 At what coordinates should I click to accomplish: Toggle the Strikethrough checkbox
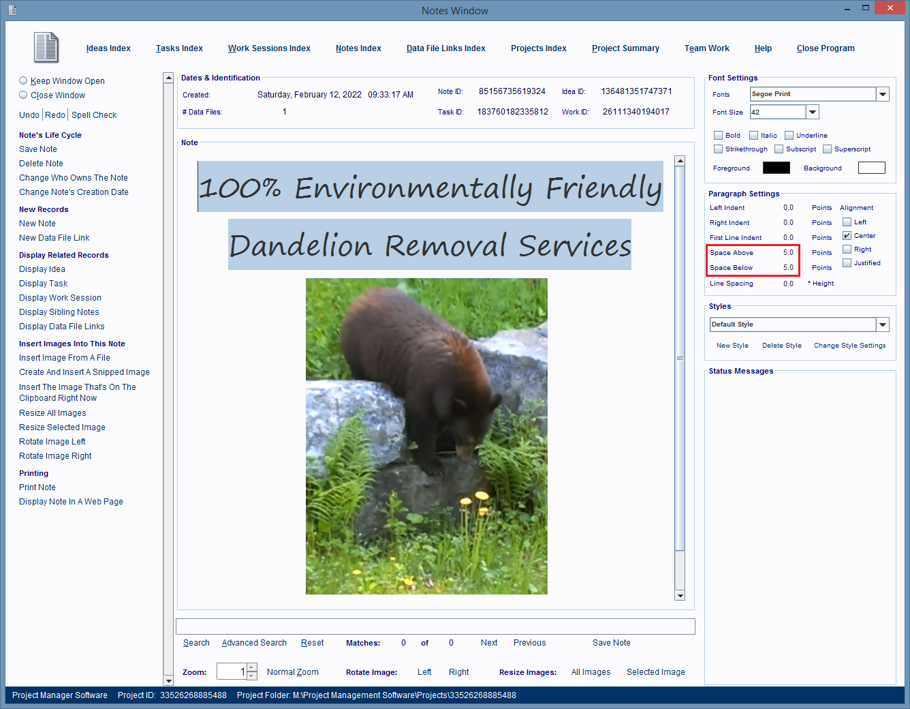718,149
